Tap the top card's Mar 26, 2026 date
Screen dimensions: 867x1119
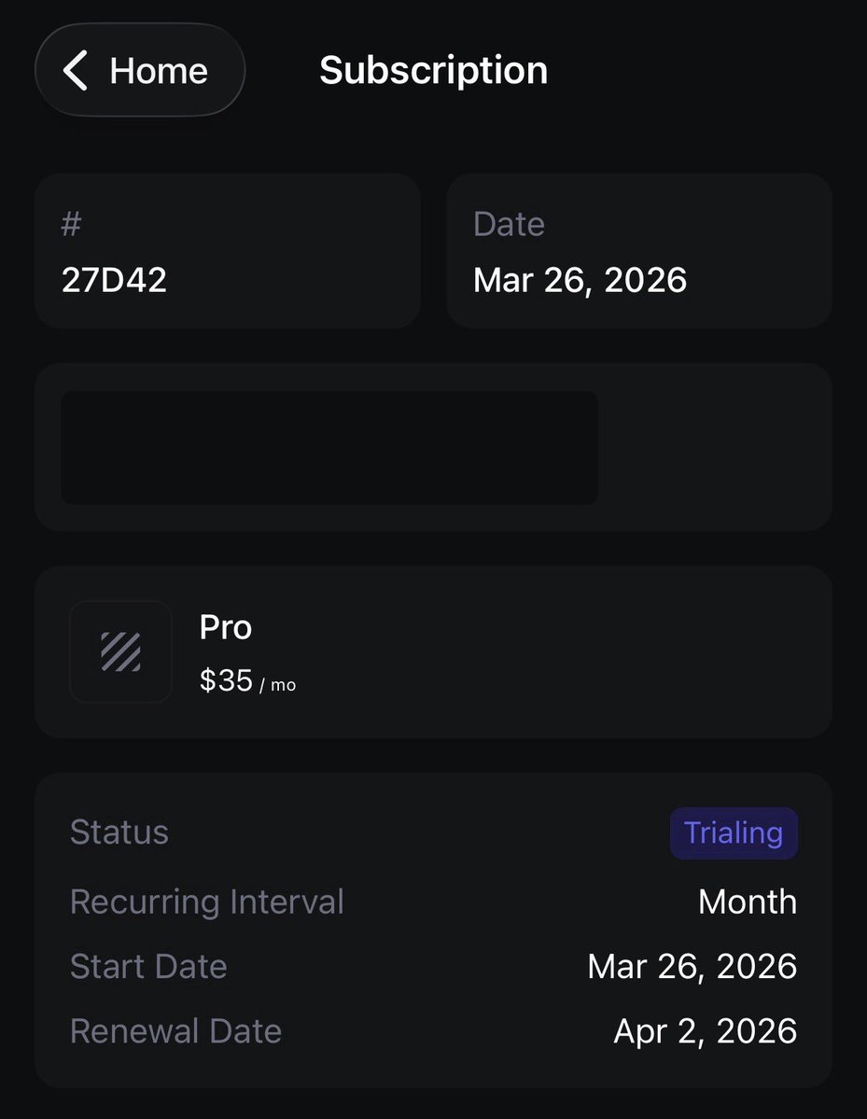[580, 280]
